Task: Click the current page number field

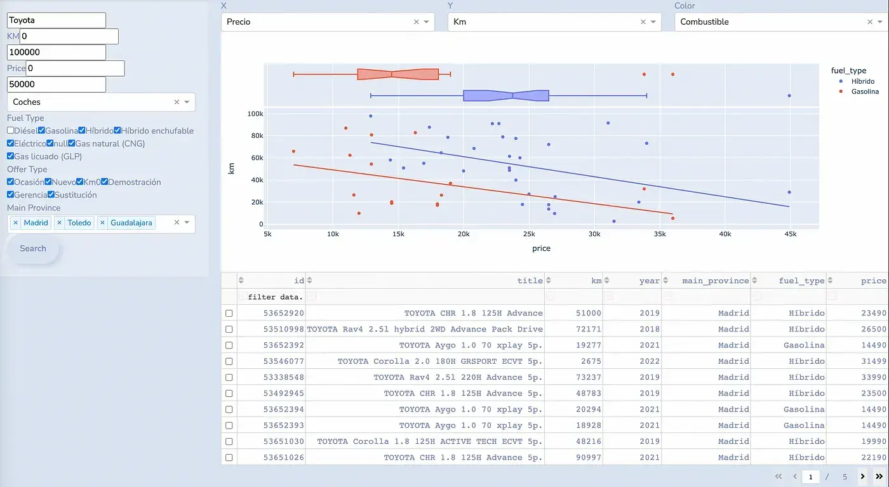Action: [x=811, y=476]
